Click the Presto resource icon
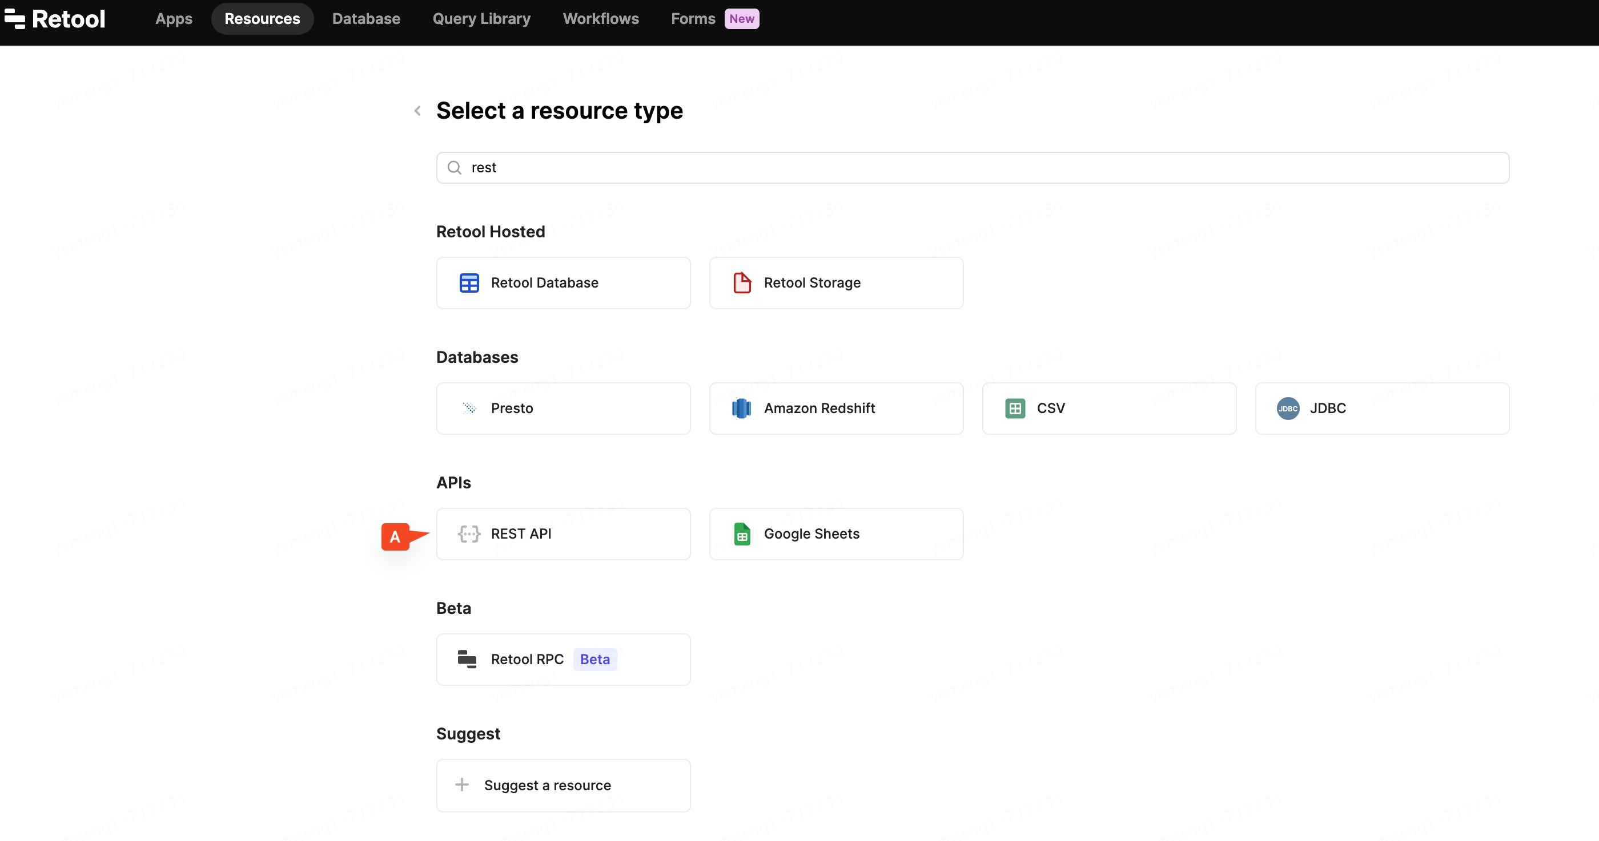 pyautogui.click(x=469, y=408)
